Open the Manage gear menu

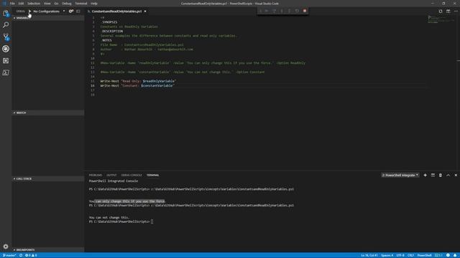coord(6,247)
